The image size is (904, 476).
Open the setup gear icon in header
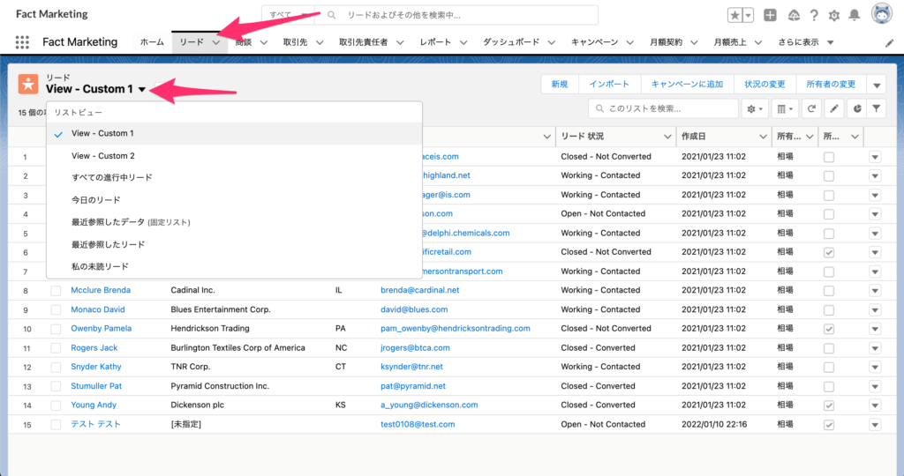pos(833,15)
